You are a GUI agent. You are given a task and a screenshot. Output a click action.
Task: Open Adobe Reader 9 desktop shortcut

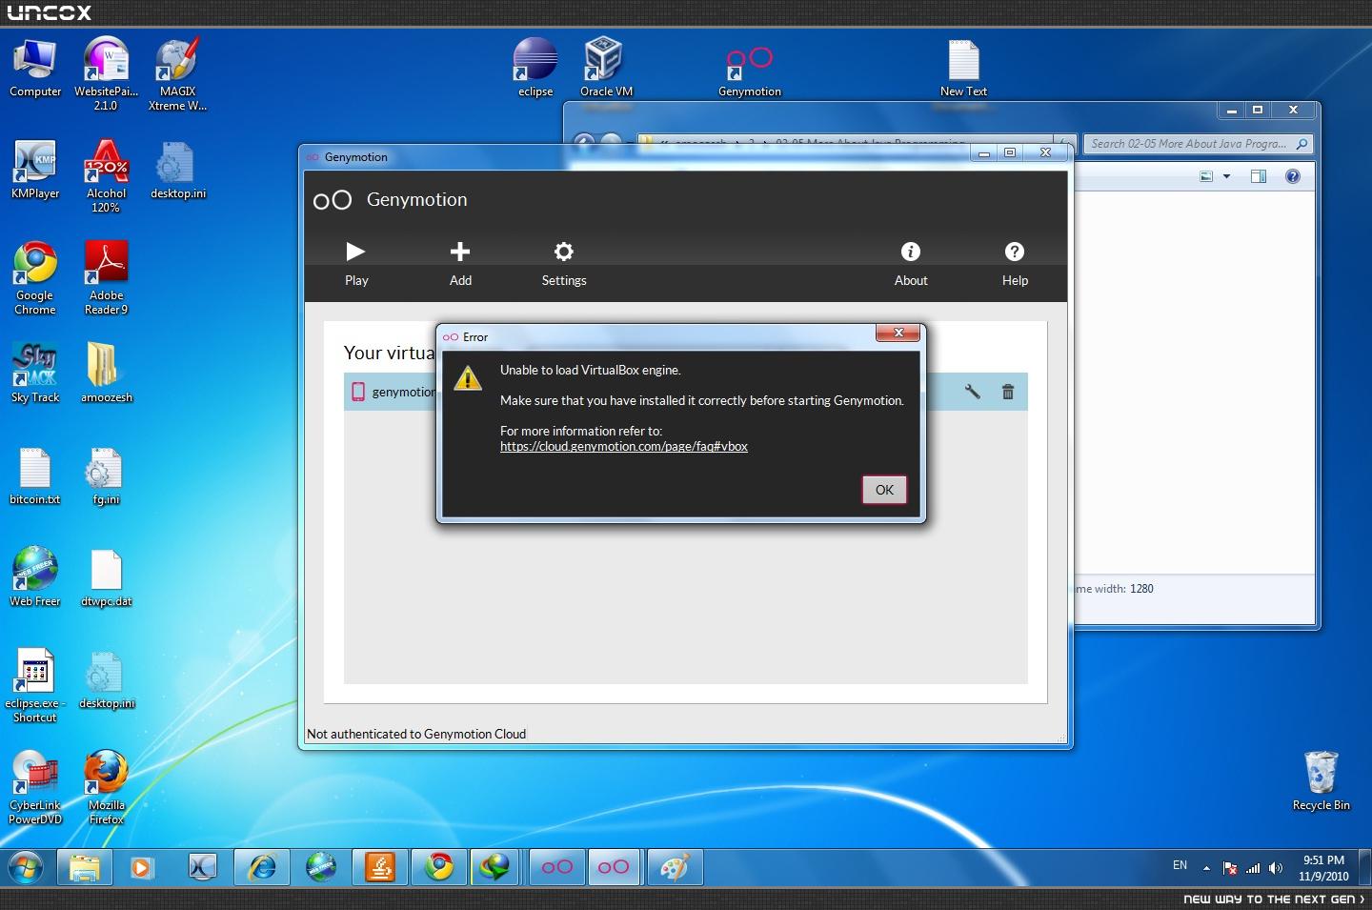pyautogui.click(x=106, y=278)
